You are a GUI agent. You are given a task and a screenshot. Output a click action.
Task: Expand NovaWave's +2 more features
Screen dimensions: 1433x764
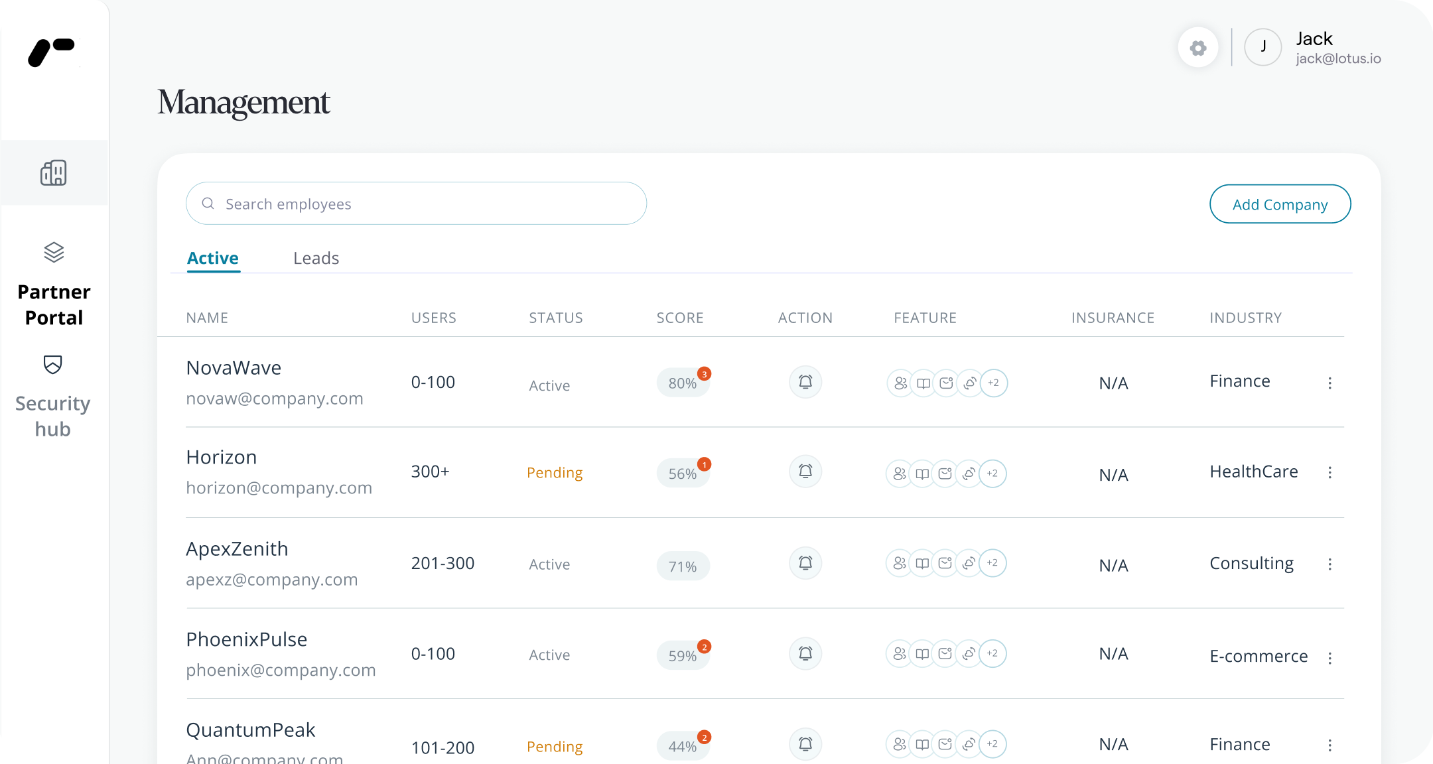click(993, 383)
